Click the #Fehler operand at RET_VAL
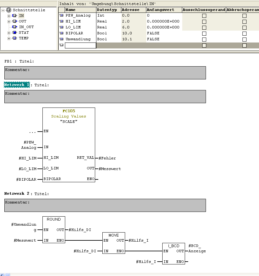The image size is (259, 276). (x=107, y=158)
